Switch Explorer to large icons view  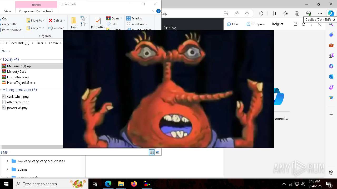pyautogui.click(x=157, y=152)
